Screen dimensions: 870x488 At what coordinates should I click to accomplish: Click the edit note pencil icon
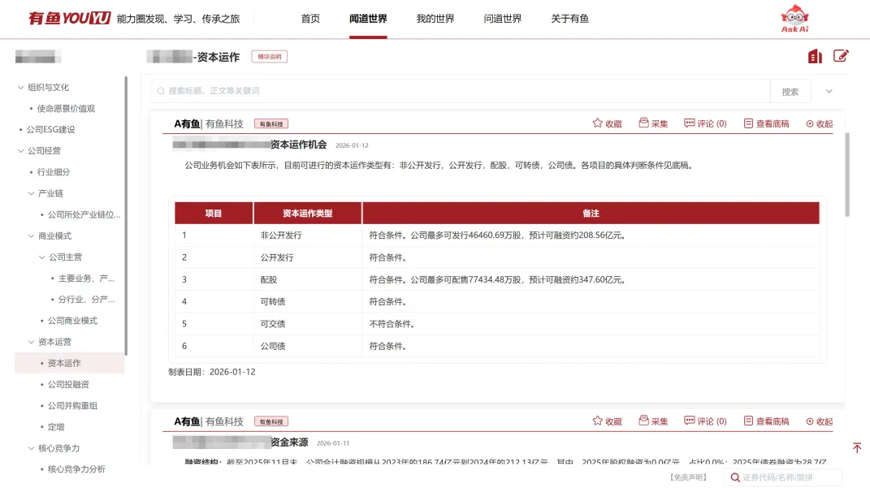[841, 55]
